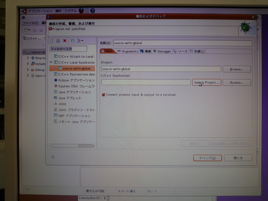The width and height of the screenshot is (268, 201).
Task: Click the デバッグ(D) button
Action: pyautogui.click(x=208, y=158)
